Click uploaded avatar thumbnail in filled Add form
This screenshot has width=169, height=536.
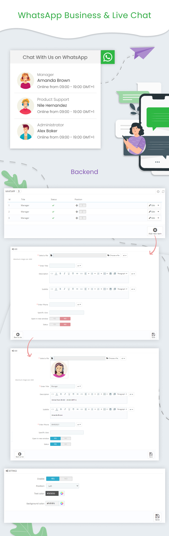(59, 369)
